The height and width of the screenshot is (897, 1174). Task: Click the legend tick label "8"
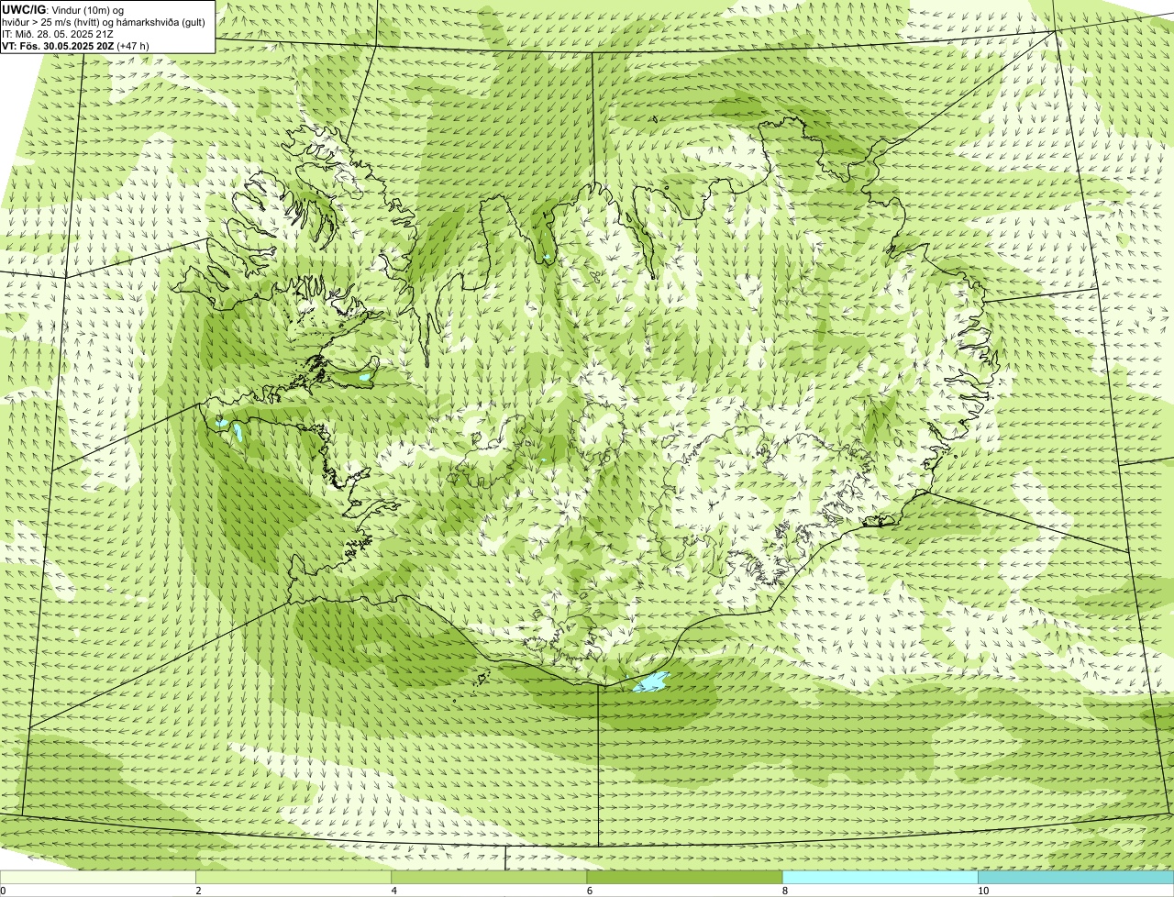tap(784, 891)
